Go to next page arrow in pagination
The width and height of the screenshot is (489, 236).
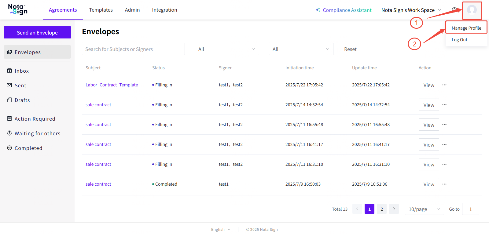click(x=394, y=209)
